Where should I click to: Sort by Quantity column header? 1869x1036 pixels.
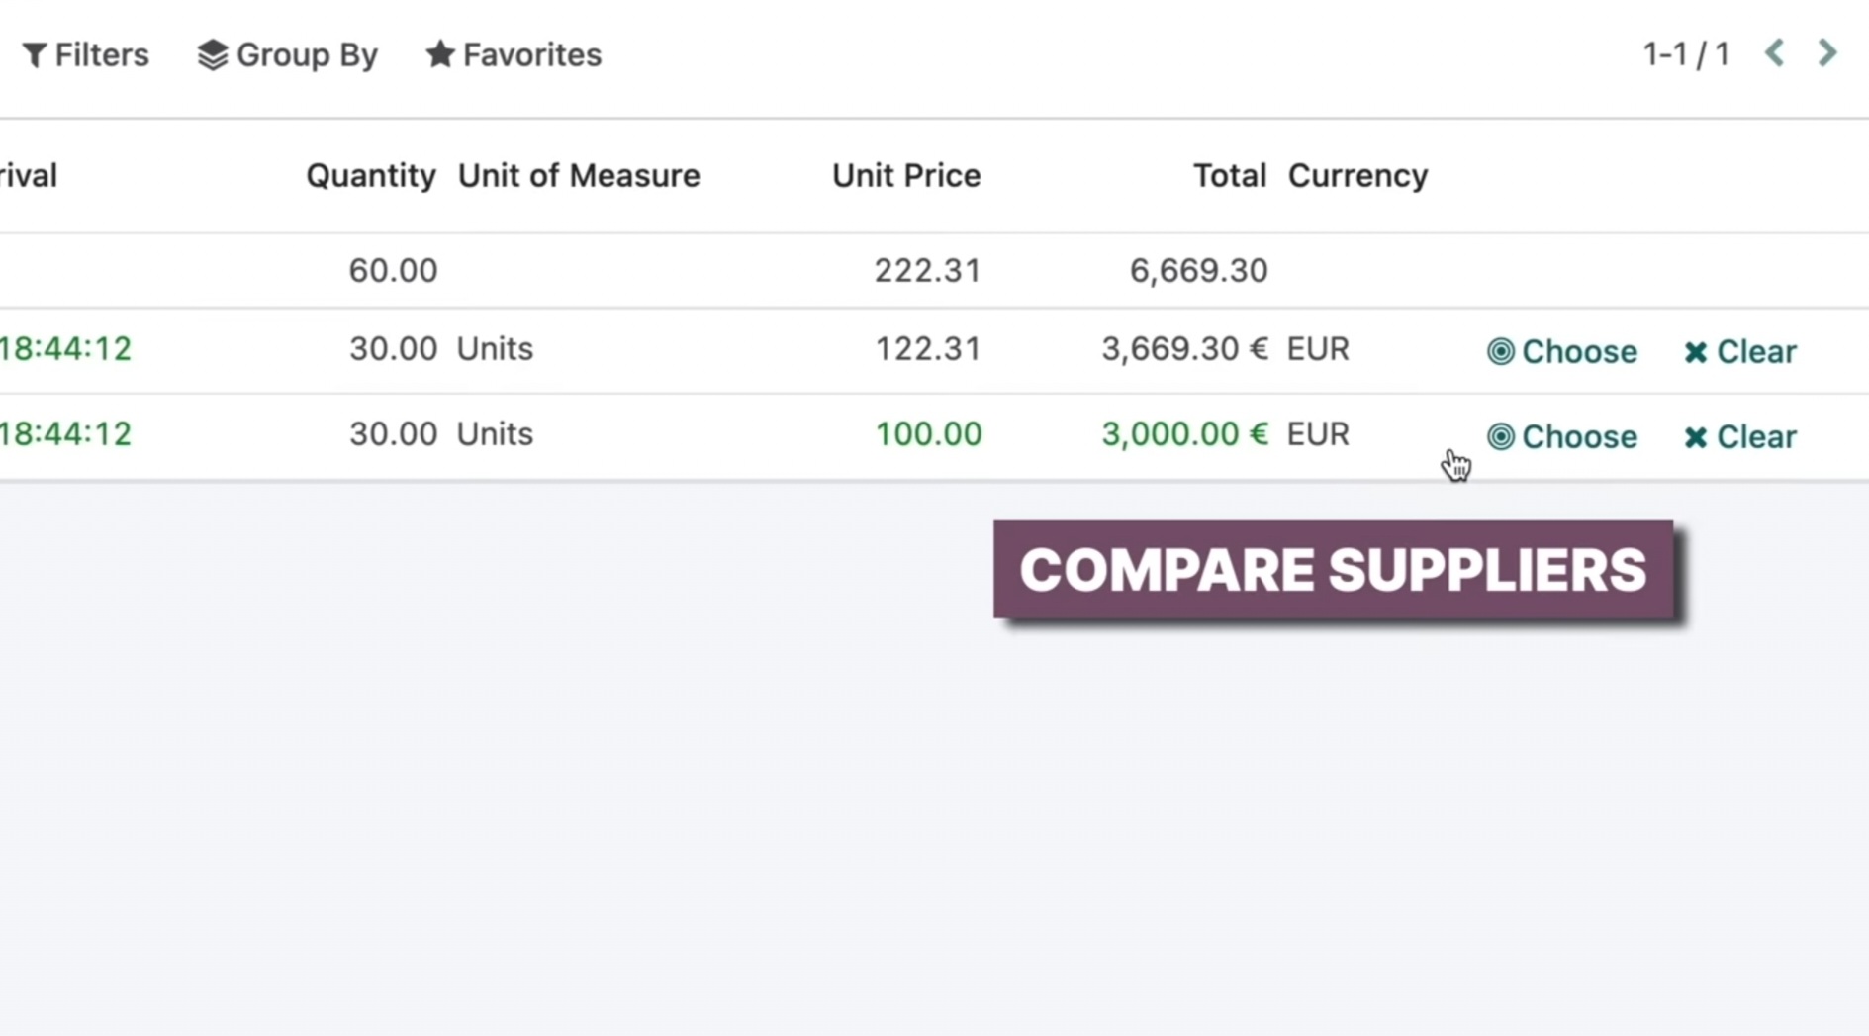[x=371, y=175]
